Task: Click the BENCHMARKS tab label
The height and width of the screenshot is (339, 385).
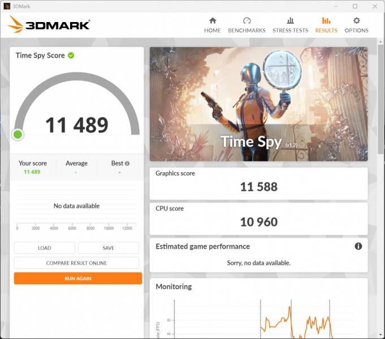Action: (246, 31)
